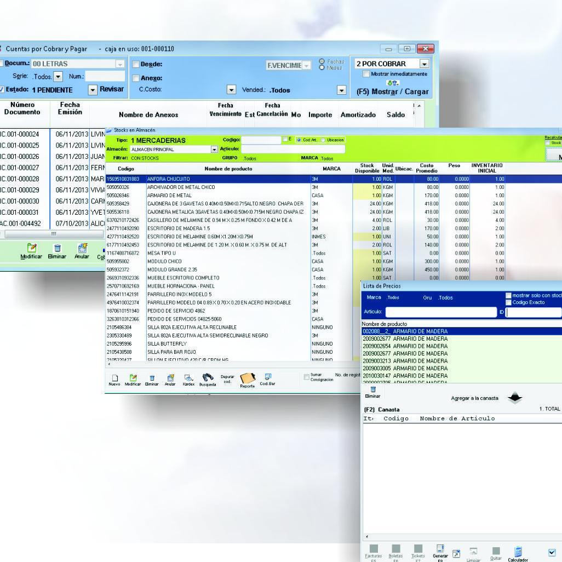Screen dimensions: 562x562
Task: Open Kardex from the stocks toolbar
Action: (x=189, y=378)
